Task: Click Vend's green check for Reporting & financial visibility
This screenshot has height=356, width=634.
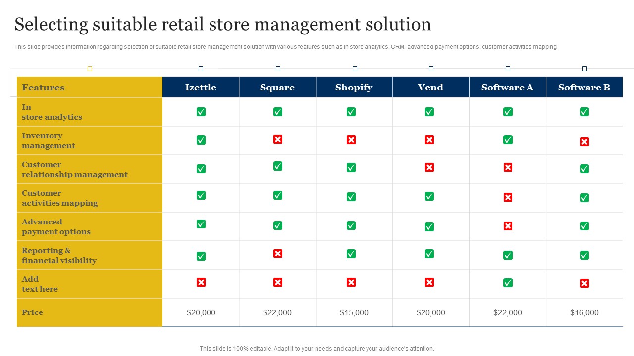Action: pos(429,254)
